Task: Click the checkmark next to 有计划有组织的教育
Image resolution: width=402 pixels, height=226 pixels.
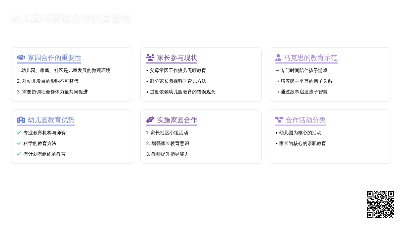Action: point(19,154)
